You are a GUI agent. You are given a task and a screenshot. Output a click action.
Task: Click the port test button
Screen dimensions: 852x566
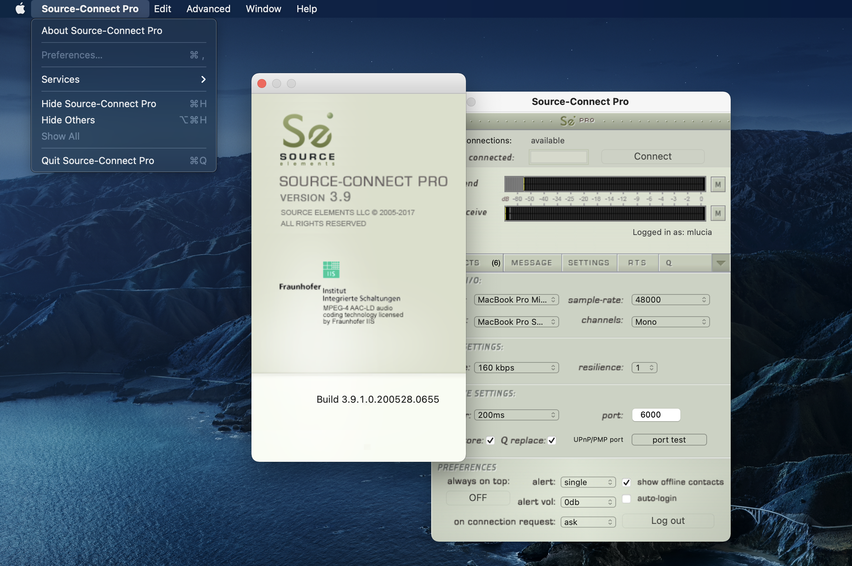(669, 440)
